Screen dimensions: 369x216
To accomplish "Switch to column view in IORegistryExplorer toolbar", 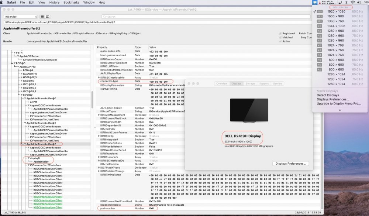I will (x=48, y=17).
